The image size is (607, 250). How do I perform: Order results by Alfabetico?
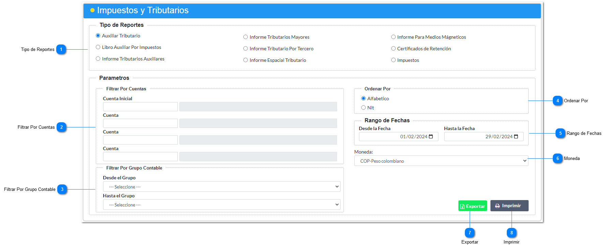(x=363, y=99)
